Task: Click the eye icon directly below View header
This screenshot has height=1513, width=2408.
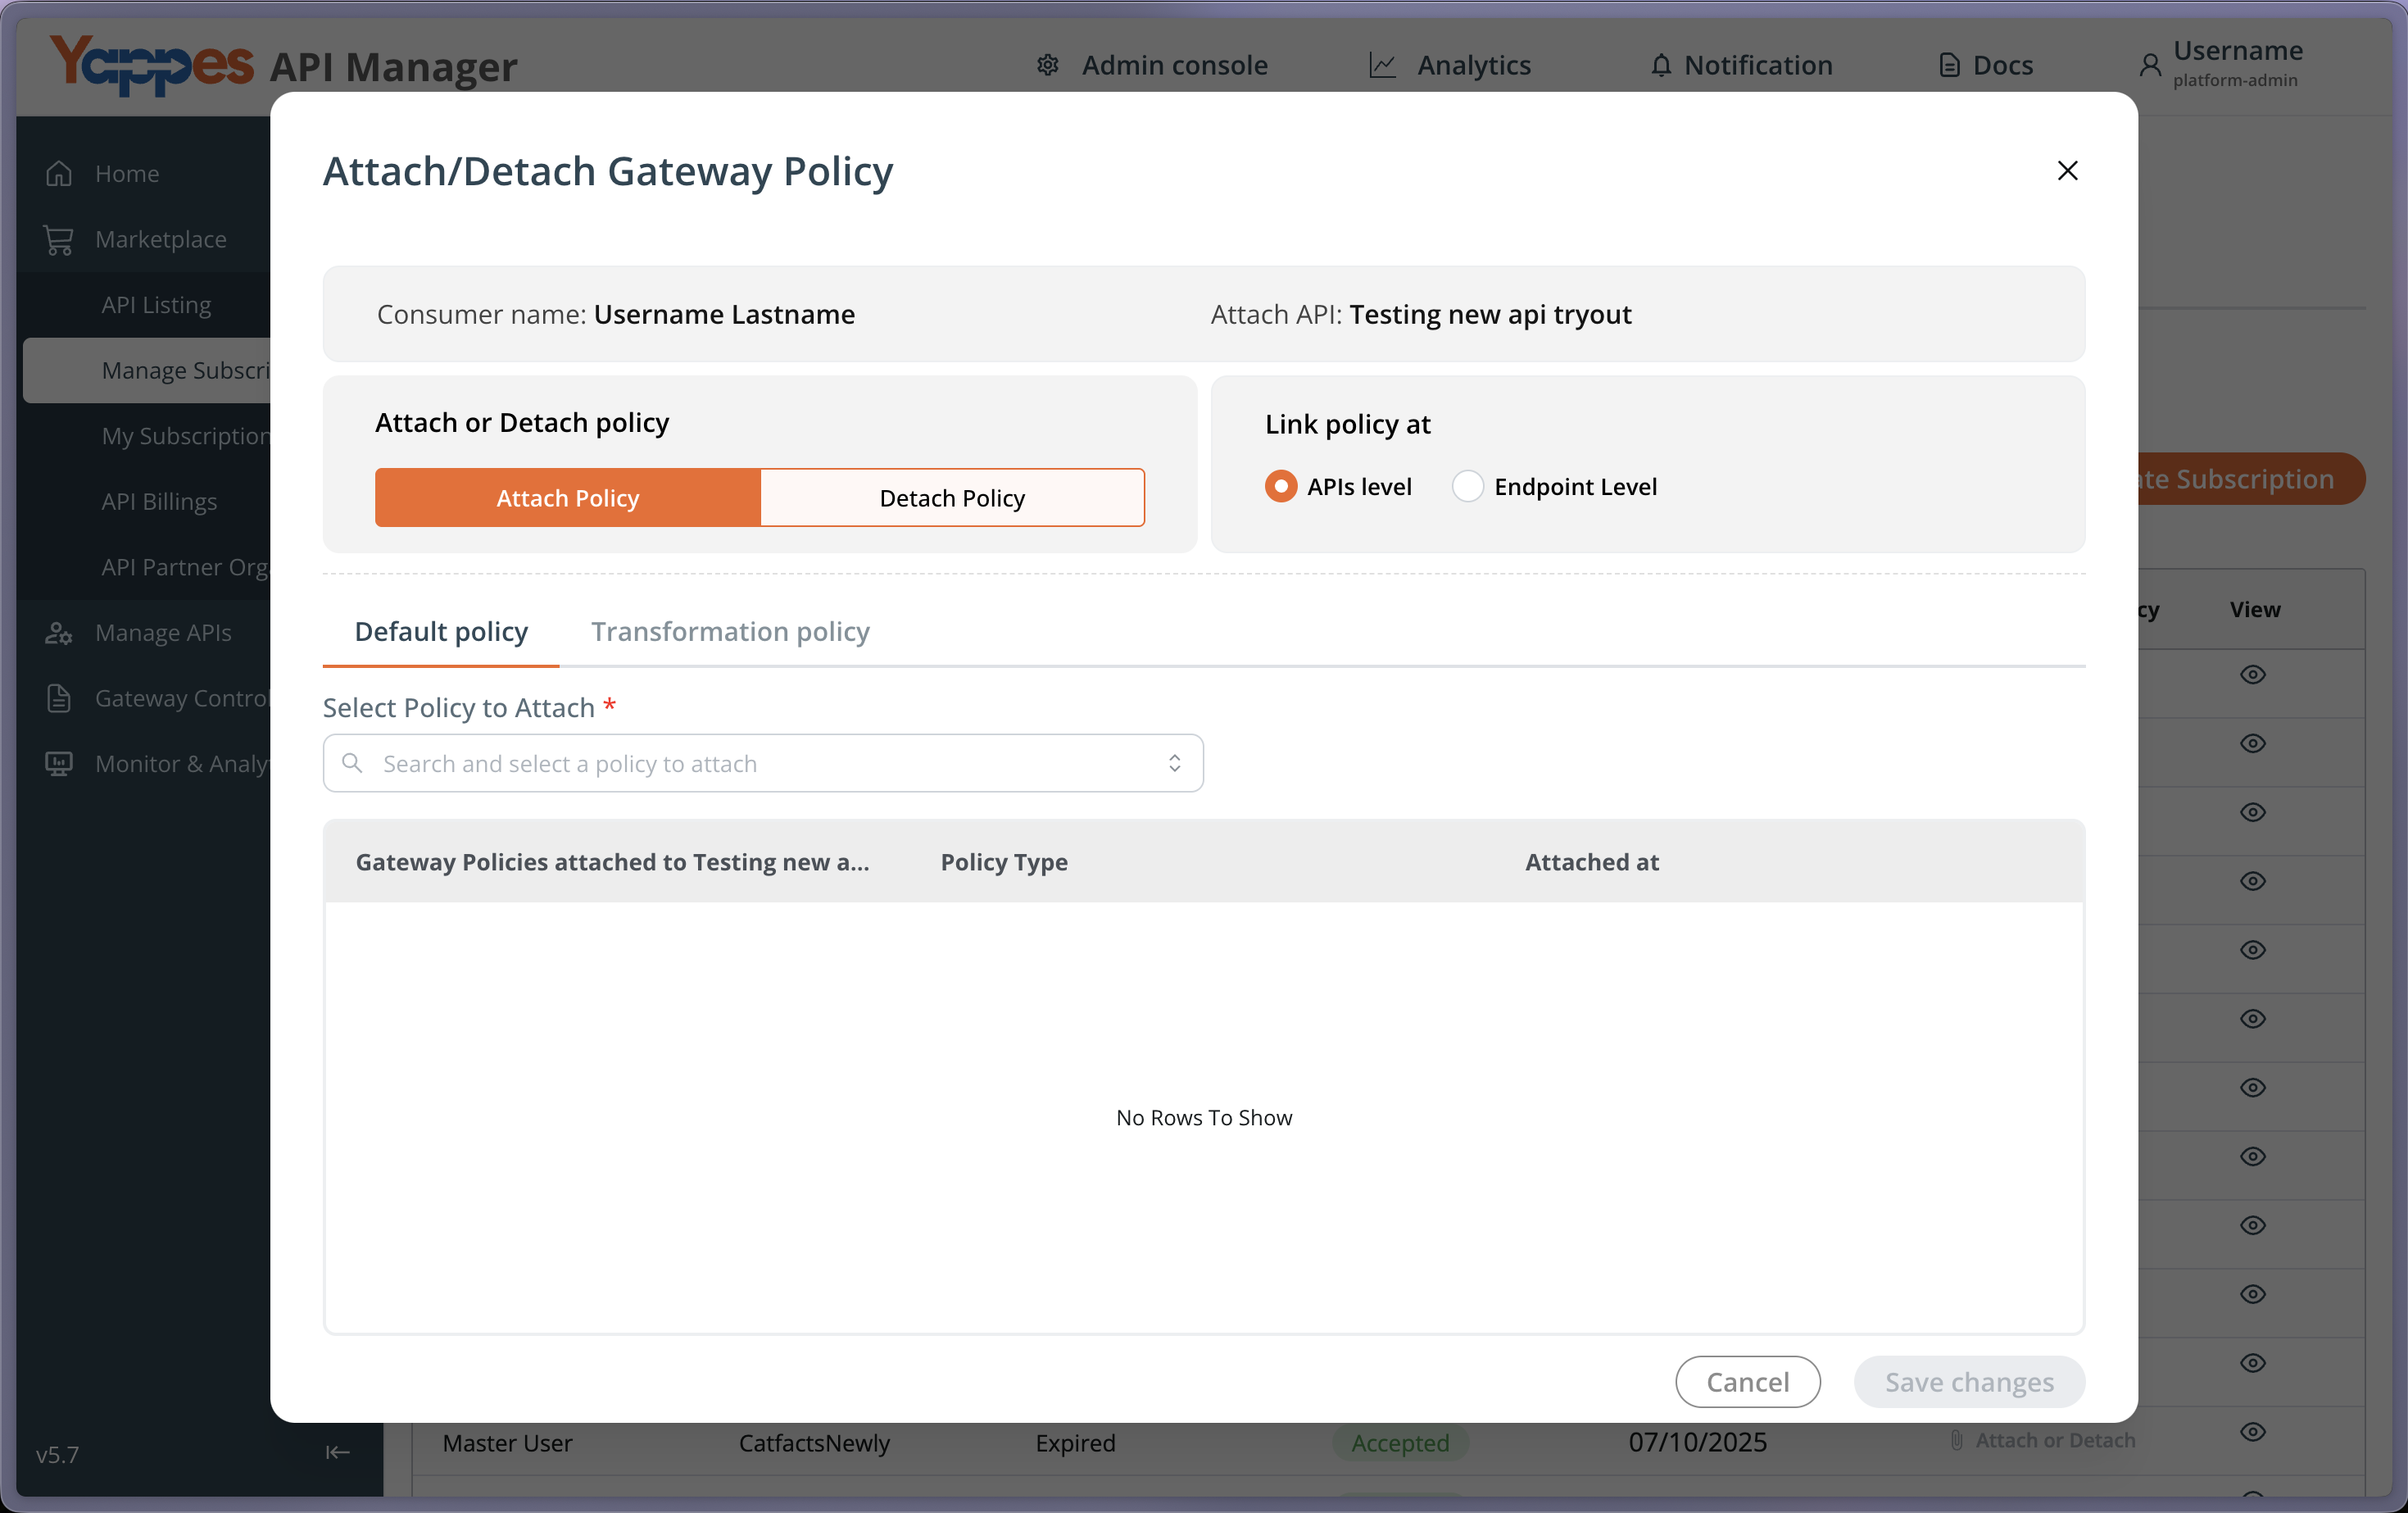Action: point(2252,675)
